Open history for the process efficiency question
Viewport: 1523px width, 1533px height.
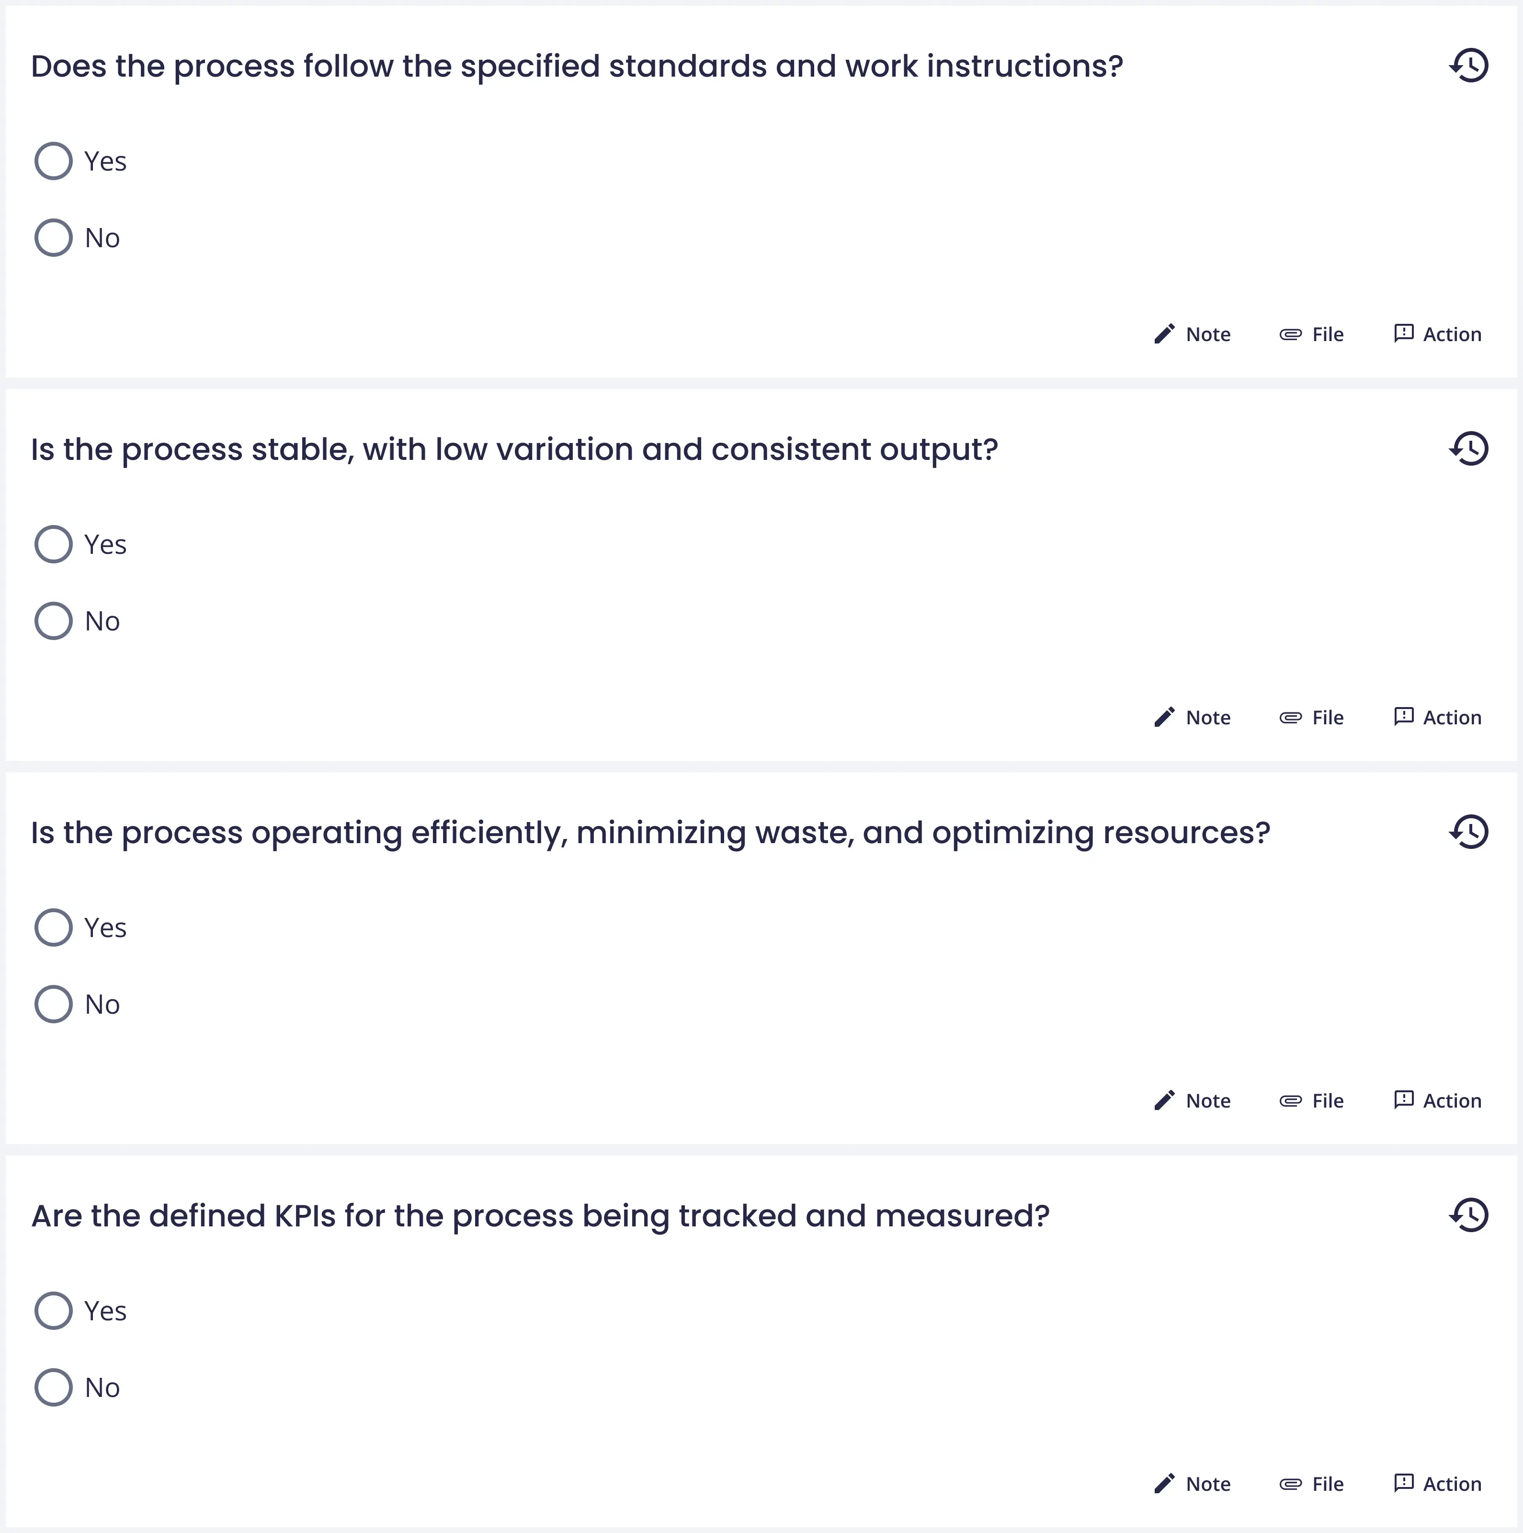point(1469,832)
